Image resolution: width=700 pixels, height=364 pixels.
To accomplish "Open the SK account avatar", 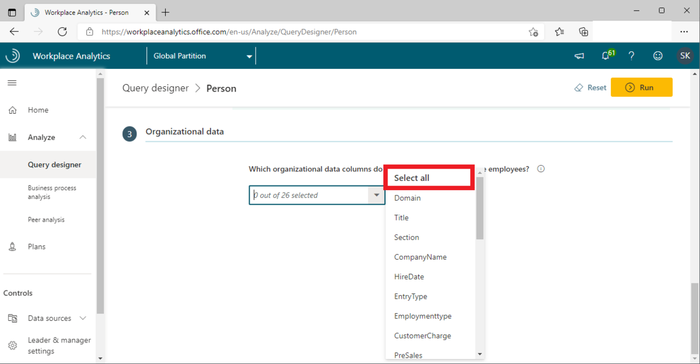I will [685, 56].
